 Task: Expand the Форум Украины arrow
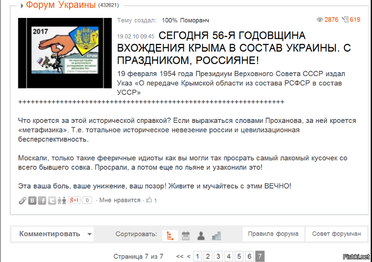coord(22,6)
